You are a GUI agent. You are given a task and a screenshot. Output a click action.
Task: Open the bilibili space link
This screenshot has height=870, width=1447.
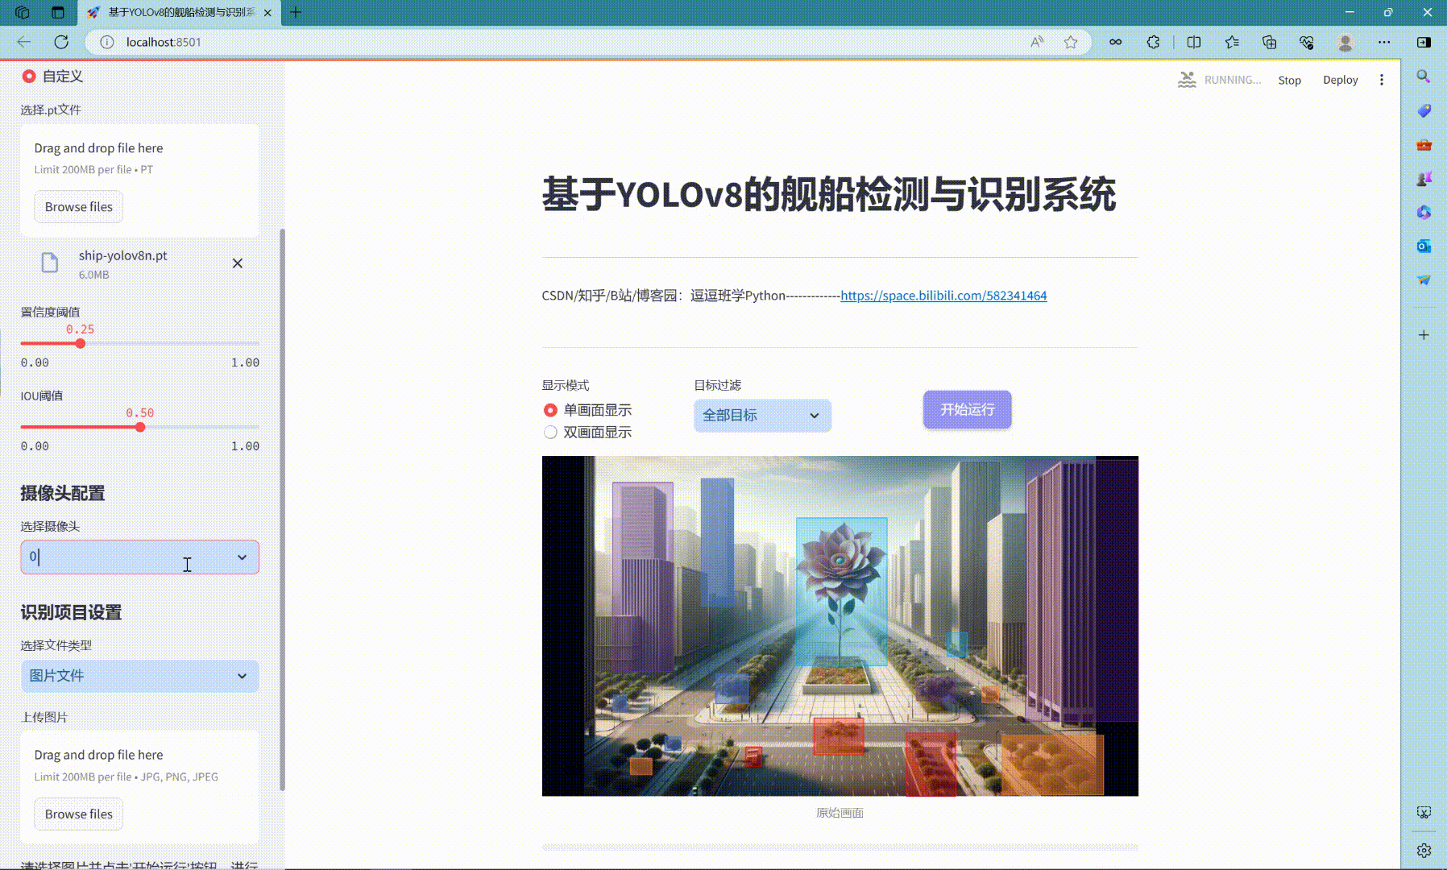[x=943, y=296]
